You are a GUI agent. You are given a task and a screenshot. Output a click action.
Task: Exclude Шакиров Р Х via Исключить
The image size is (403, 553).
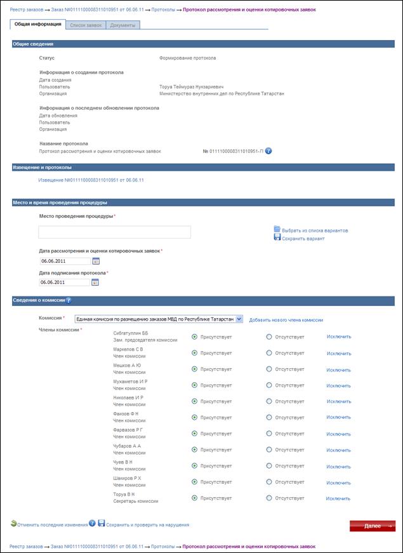338,483
